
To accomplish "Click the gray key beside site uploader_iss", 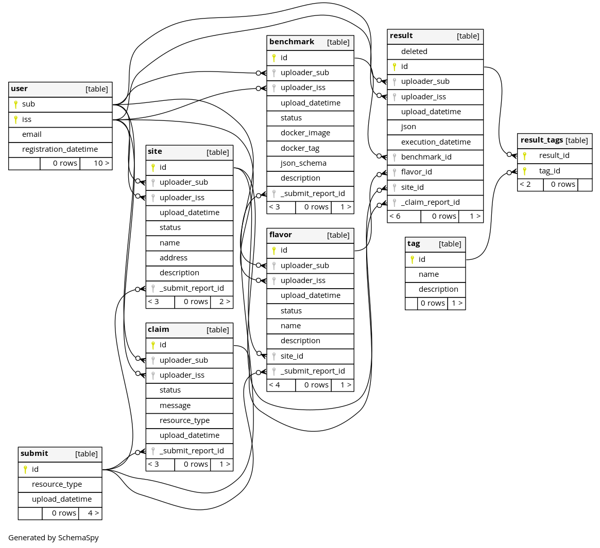I will [153, 198].
